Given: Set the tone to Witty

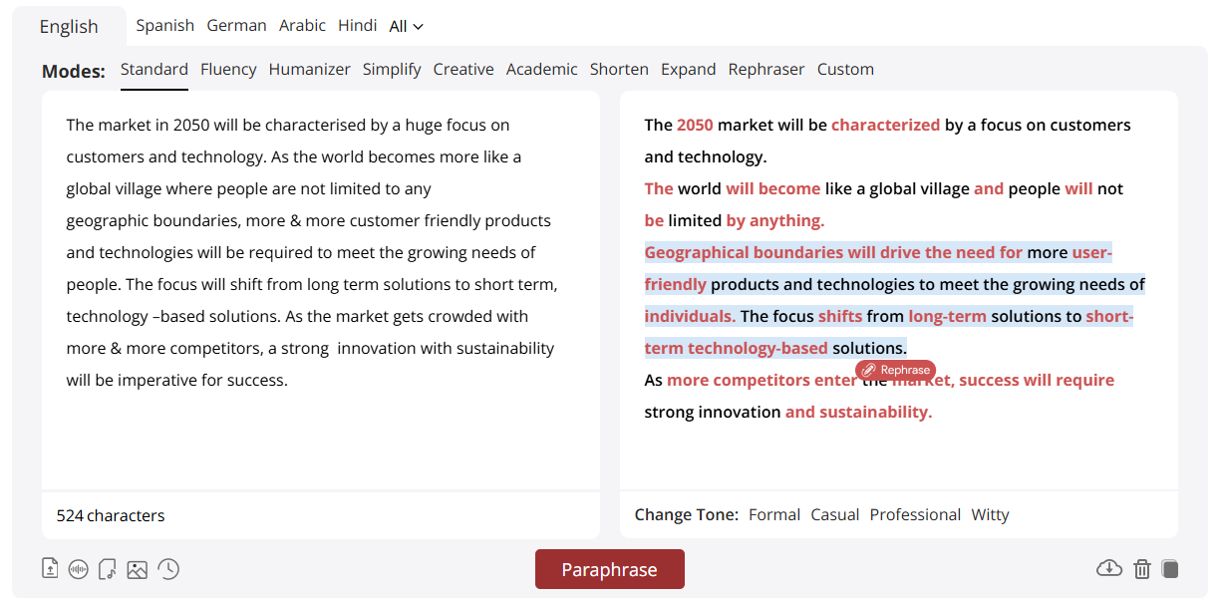Looking at the screenshot, I should [990, 514].
